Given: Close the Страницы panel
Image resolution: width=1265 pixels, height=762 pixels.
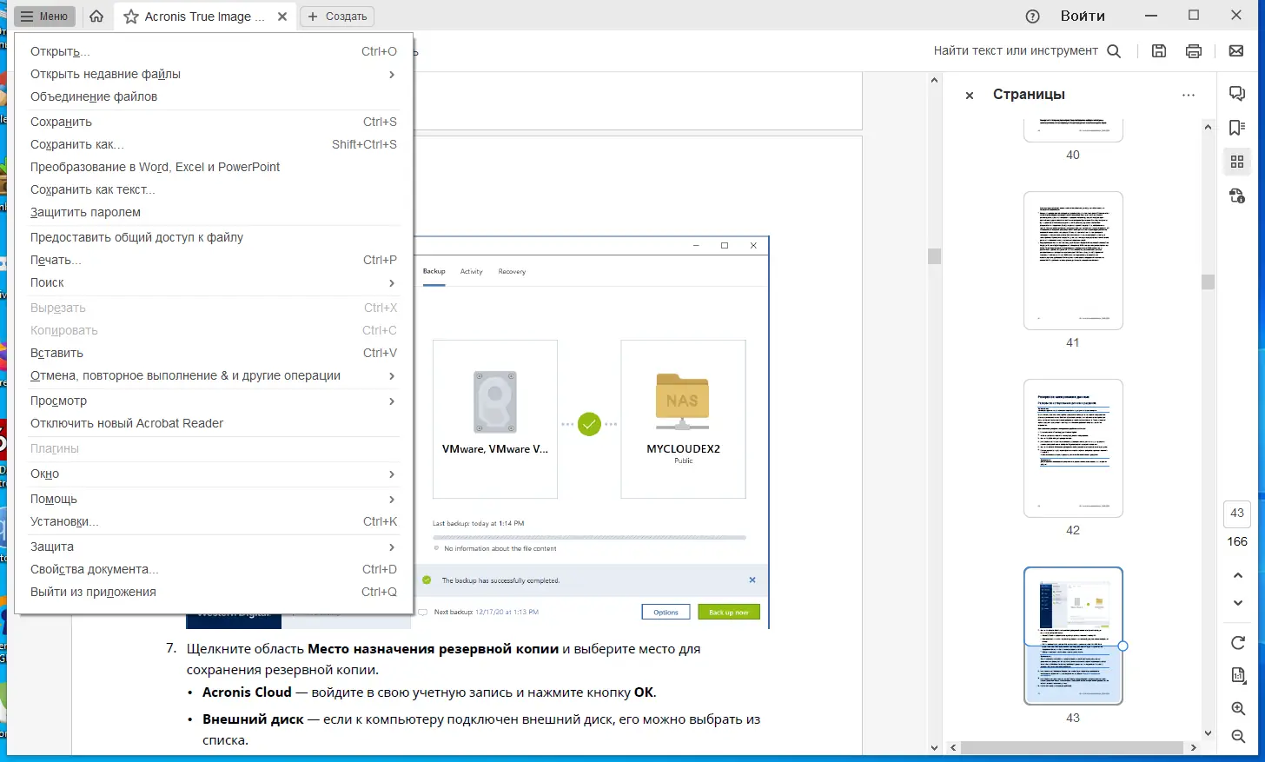Looking at the screenshot, I should pyautogui.click(x=970, y=96).
